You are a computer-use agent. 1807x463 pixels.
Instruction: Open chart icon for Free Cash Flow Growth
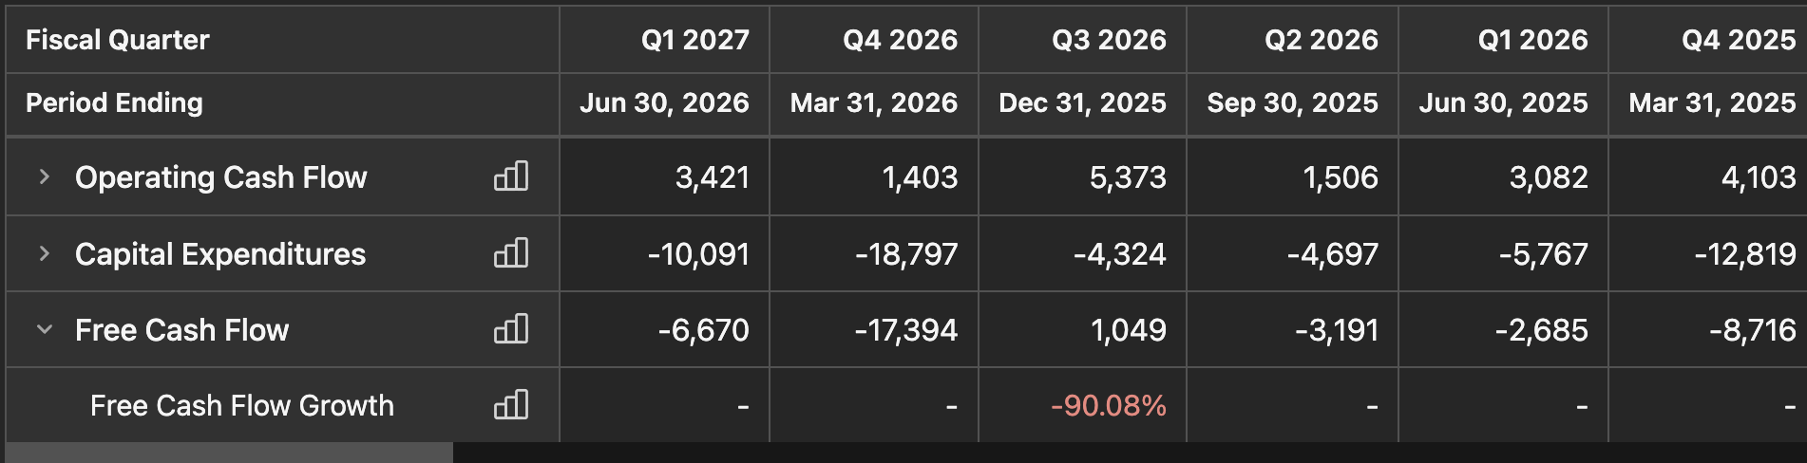click(x=511, y=405)
